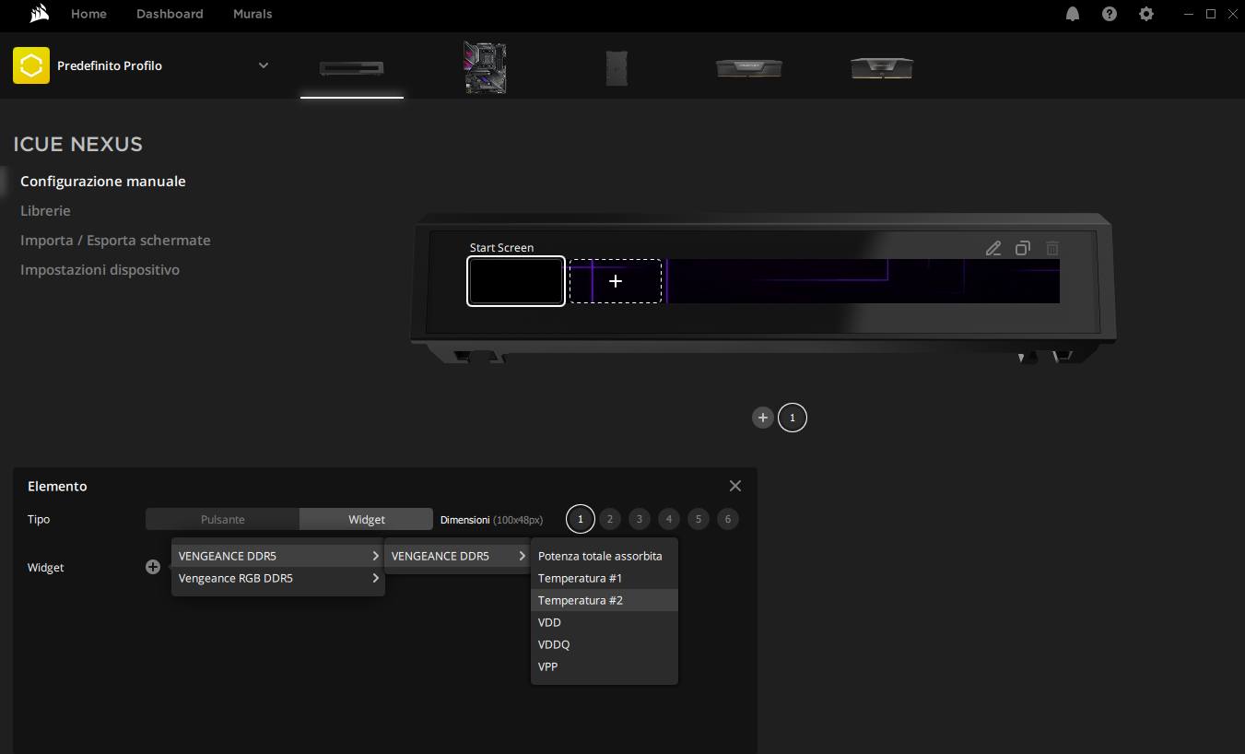Expand the Vengeance RGB DDR5 submenu arrow
1245x754 pixels.
pos(375,578)
